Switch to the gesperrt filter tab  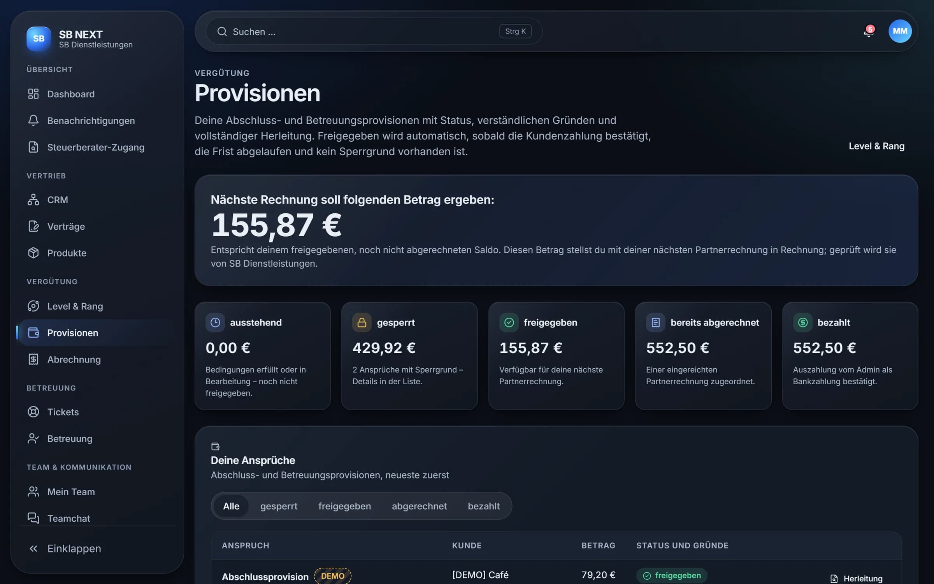point(279,506)
